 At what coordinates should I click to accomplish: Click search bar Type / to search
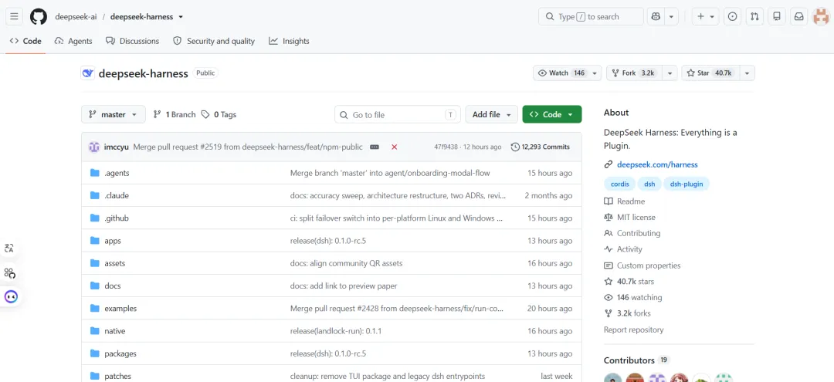click(591, 16)
